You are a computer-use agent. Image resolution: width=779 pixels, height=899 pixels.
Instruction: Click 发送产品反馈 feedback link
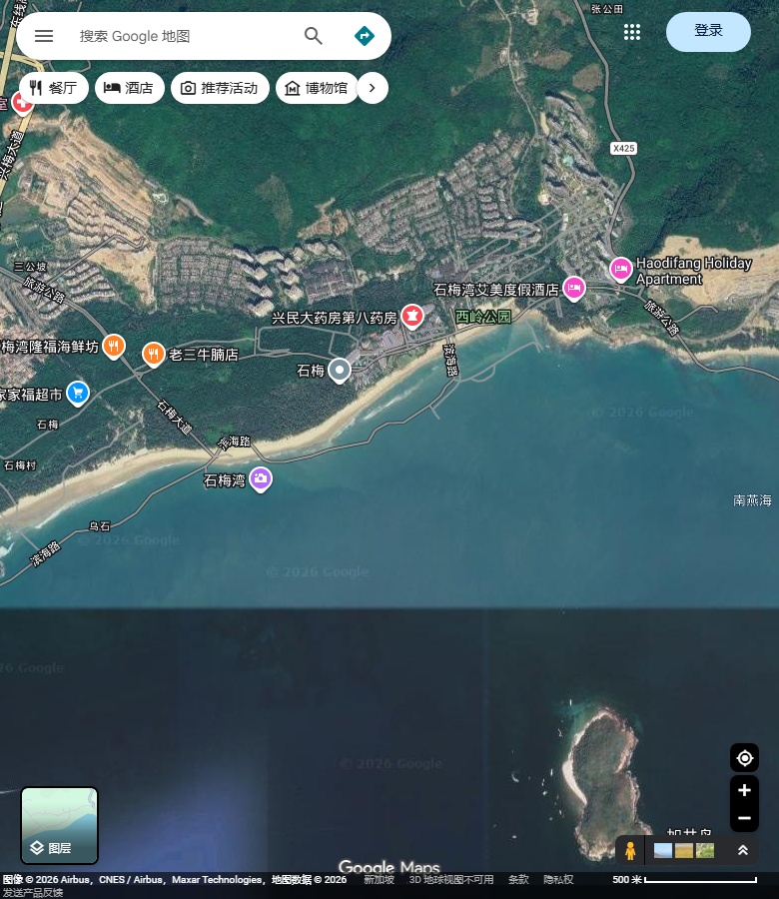coord(32,892)
